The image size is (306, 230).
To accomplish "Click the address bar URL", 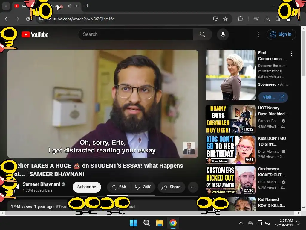I will (80, 19).
